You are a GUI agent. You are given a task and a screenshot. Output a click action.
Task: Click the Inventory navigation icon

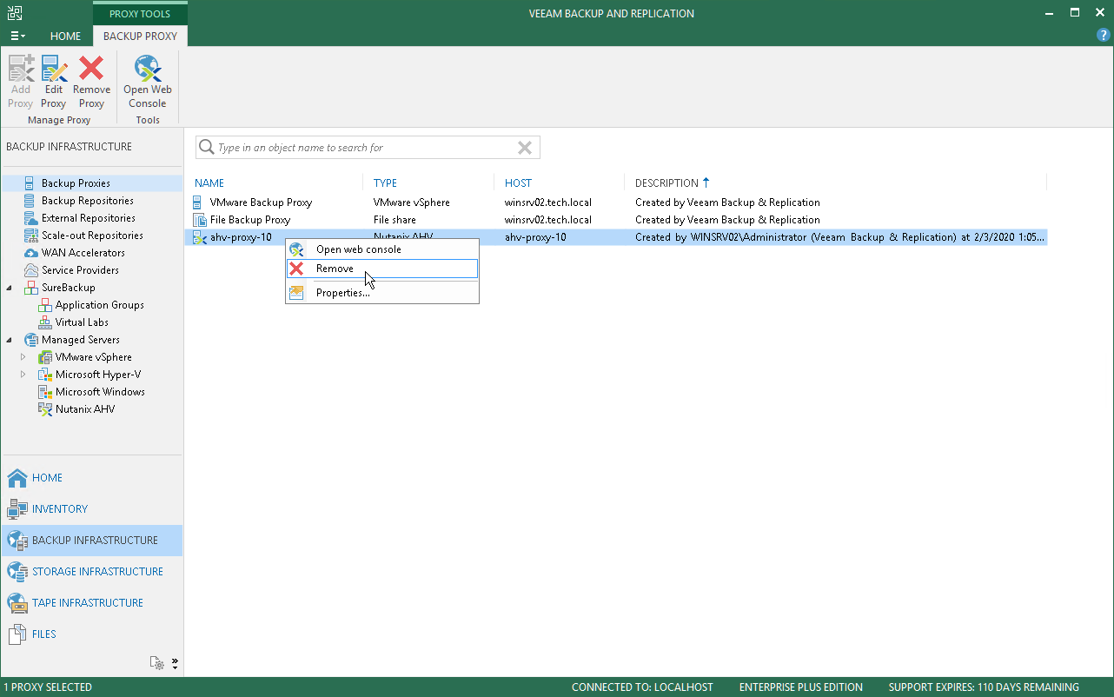tap(17, 509)
